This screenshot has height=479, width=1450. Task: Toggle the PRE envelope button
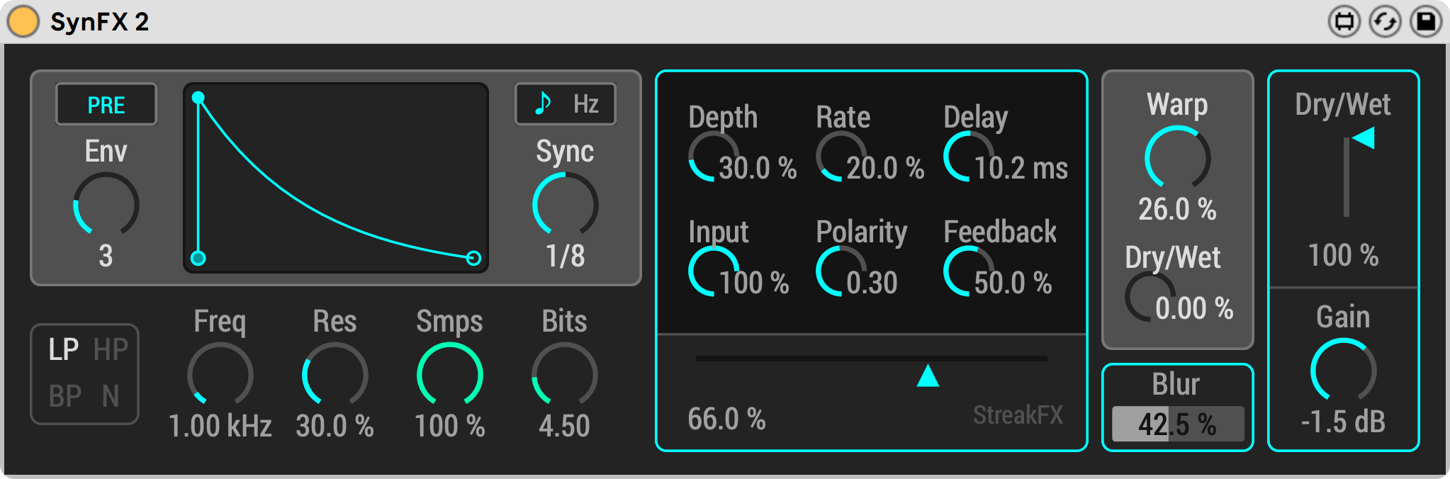[x=106, y=105]
